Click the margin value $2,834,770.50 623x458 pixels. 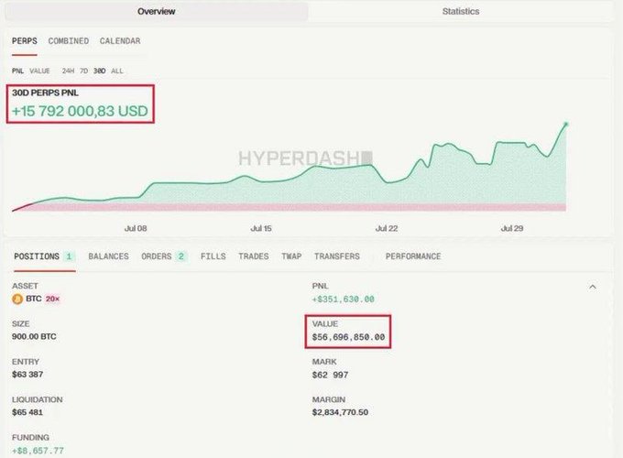(x=340, y=412)
